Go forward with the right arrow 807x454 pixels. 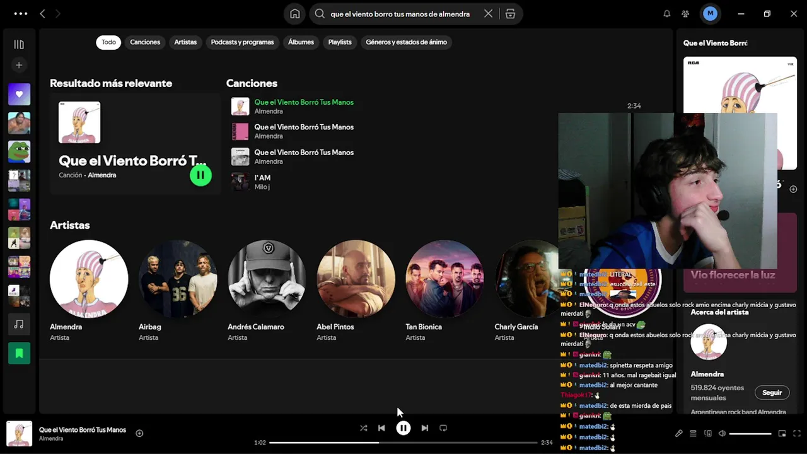pyautogui.click(x=58, y=13)
